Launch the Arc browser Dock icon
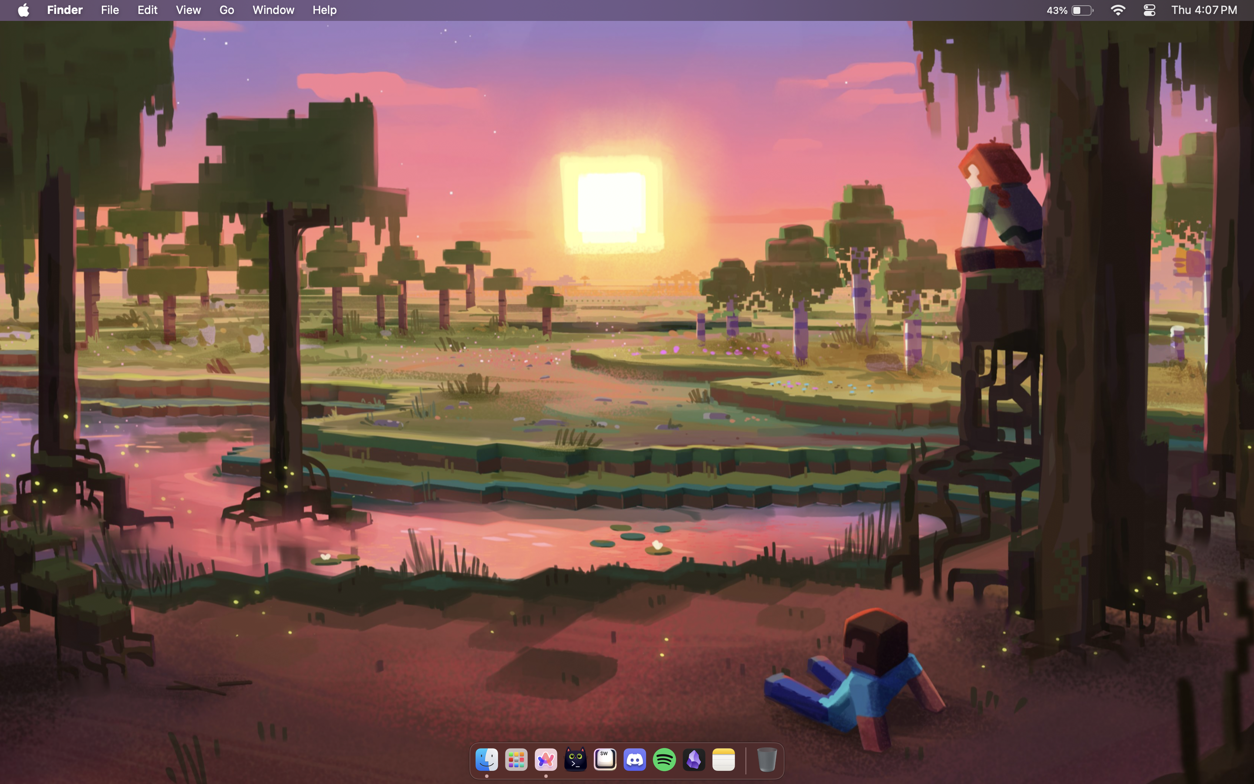This screenshot has width=1254, height=784. coord(546,760)
